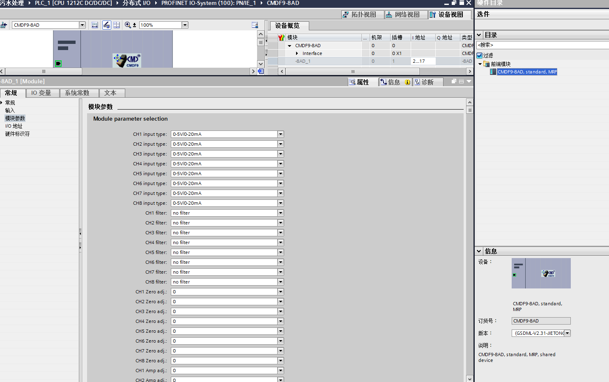The image size is (609, 382).
Task: Click the overview navigation icon at bottom-right of device canvas
Action: (260, 71)
